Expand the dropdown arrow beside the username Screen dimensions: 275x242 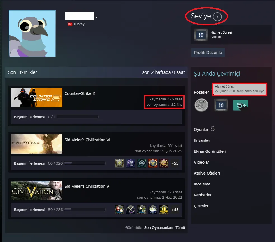coord(97,18)
